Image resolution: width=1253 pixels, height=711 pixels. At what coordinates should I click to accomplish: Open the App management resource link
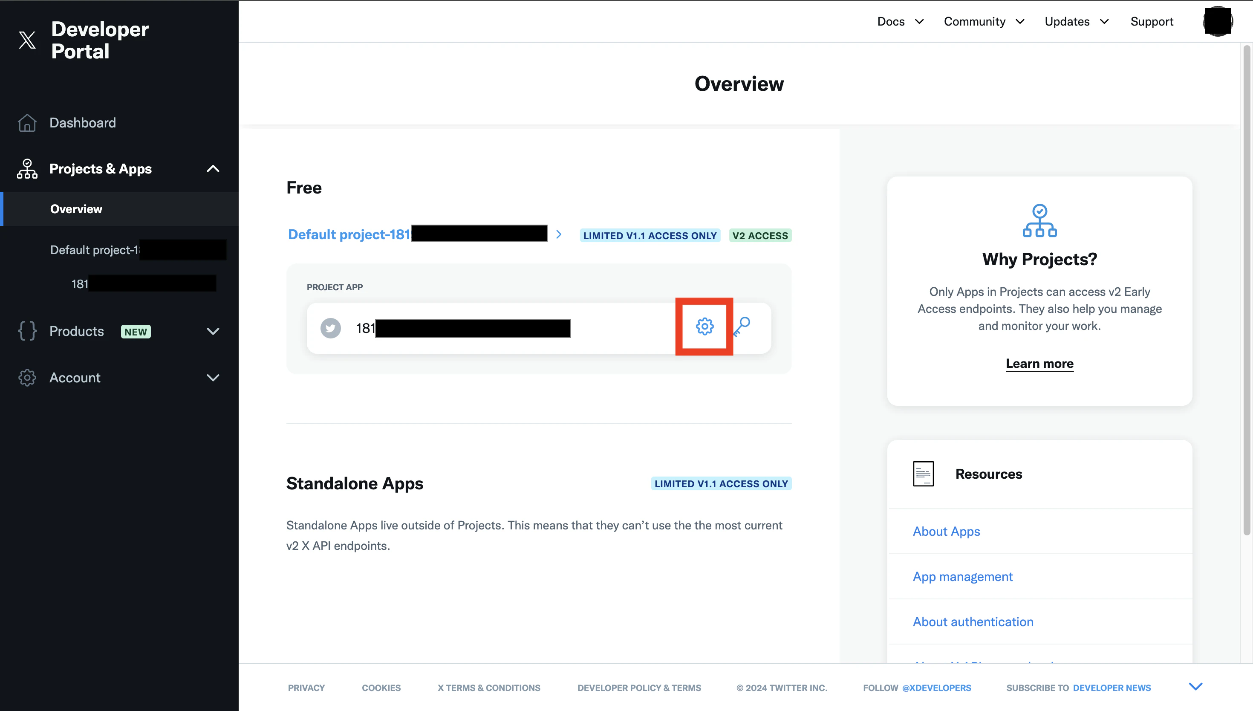[963, 577]
